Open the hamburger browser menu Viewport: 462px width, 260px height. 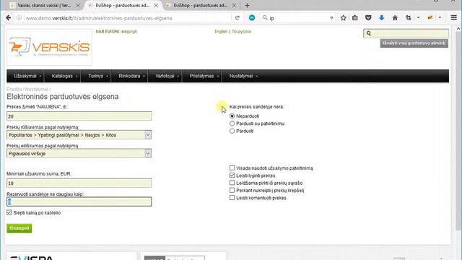454,18
